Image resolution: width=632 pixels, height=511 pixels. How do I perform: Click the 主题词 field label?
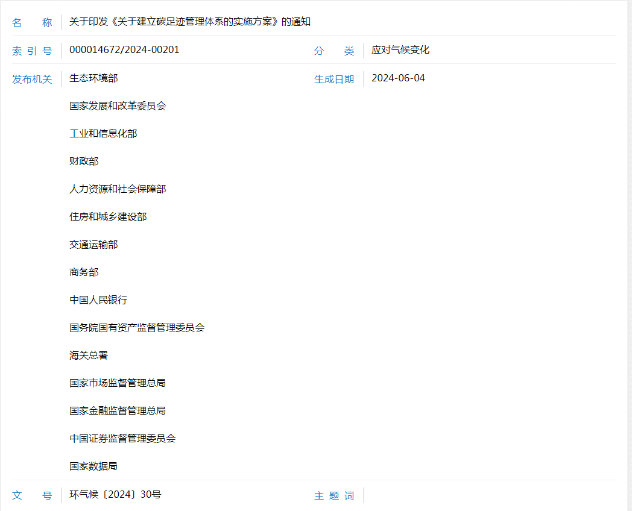(x=334, y=496)
